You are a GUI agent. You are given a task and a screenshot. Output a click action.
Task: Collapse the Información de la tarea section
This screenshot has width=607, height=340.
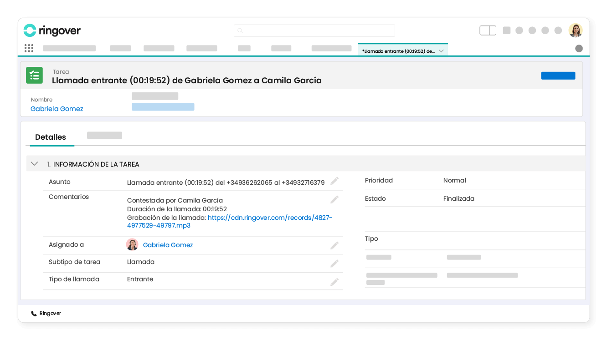click(34, 164)
